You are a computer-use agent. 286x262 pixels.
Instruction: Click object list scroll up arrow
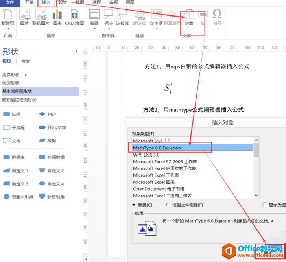point(256,140)
